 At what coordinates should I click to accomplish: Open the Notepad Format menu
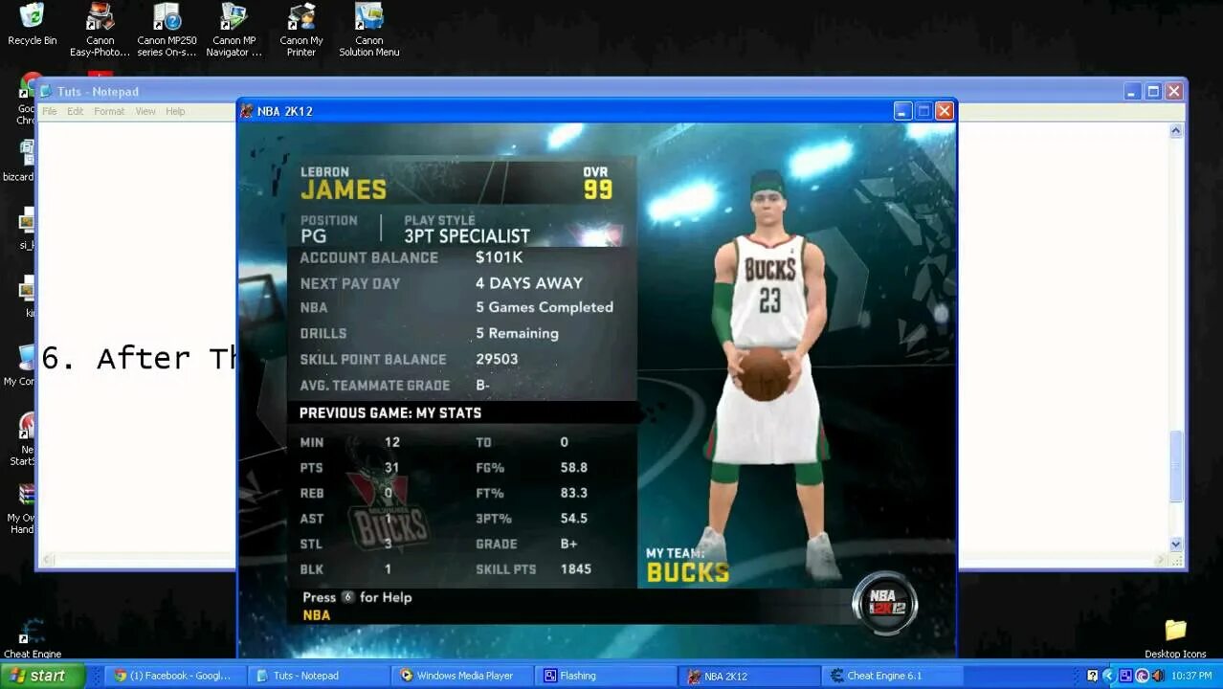(109, 111)
